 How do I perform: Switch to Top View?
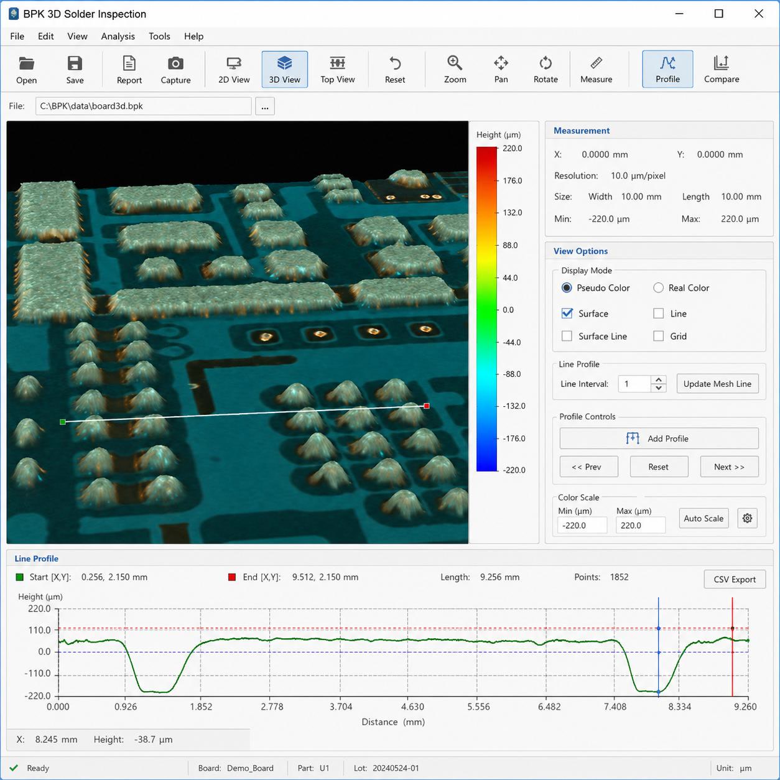(x=338, y=70)
